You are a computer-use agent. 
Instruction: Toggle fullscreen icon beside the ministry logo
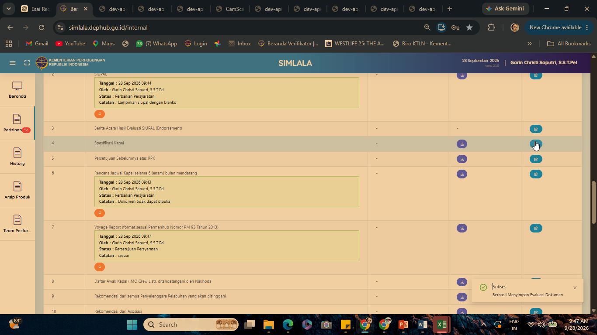coord(27,63)
